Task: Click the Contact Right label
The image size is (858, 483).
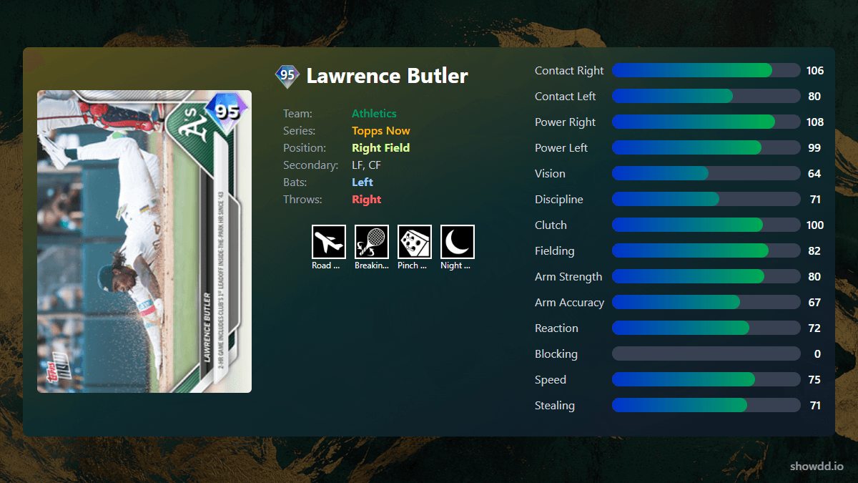Action: pos(569,70)
